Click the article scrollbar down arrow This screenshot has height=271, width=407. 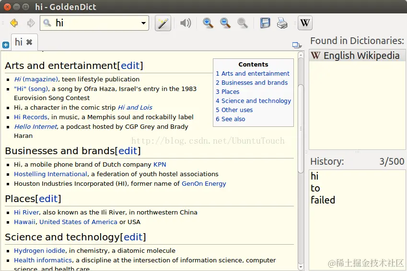(x=301, y=267)
